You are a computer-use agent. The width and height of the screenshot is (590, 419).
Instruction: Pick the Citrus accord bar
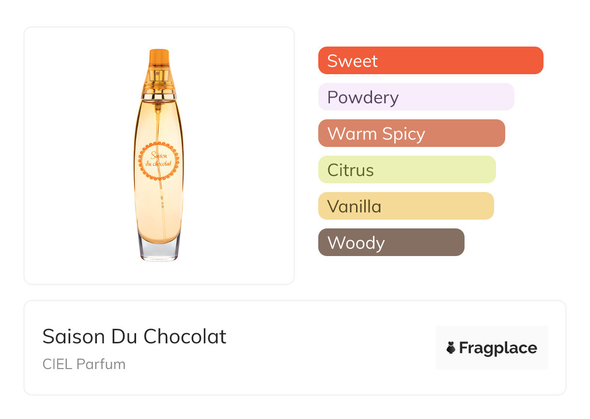click(x=406, y=170)
